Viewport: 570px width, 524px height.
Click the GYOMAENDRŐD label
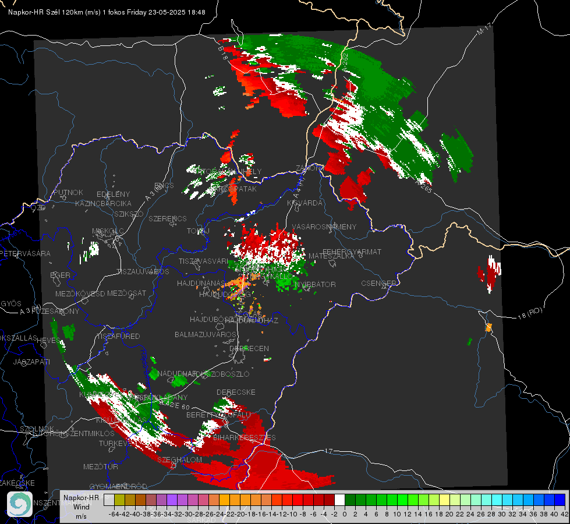click(118, 487)
